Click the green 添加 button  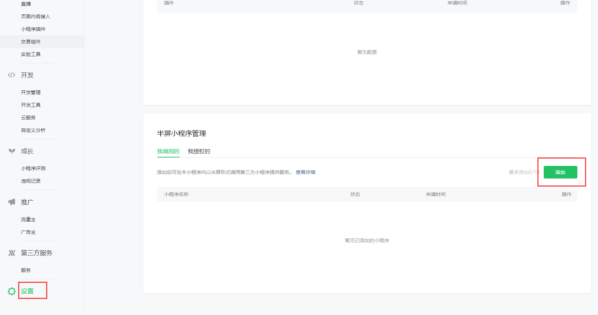[560, 172]
